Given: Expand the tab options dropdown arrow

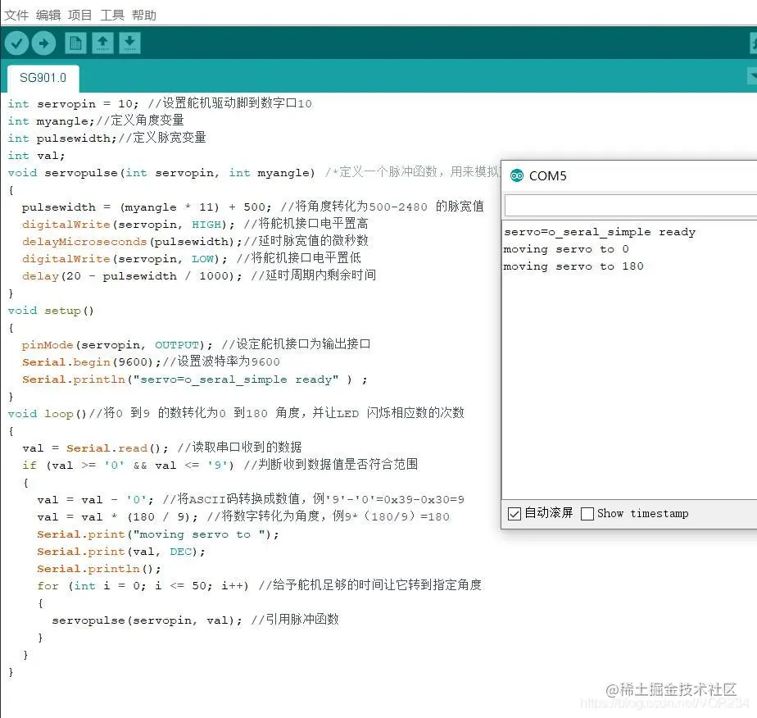Looking at the screenshot, I should pyautogui.click(x=752, y=75).
